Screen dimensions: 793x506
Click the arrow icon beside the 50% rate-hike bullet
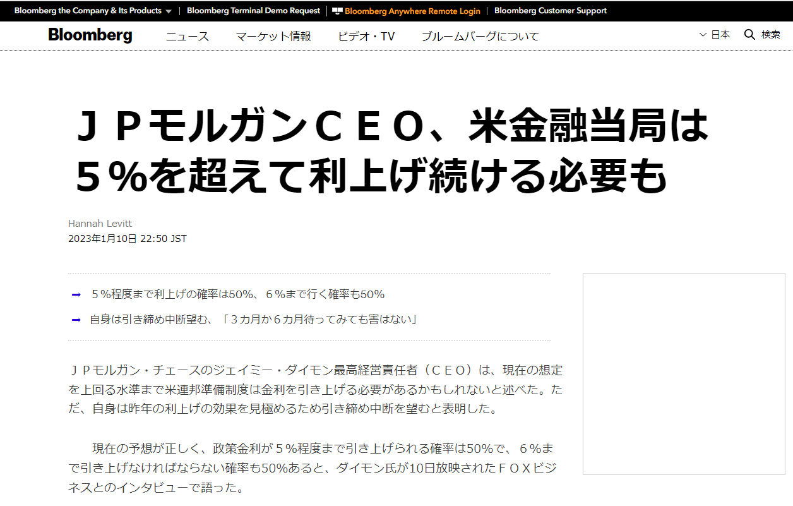click(76, 294)
